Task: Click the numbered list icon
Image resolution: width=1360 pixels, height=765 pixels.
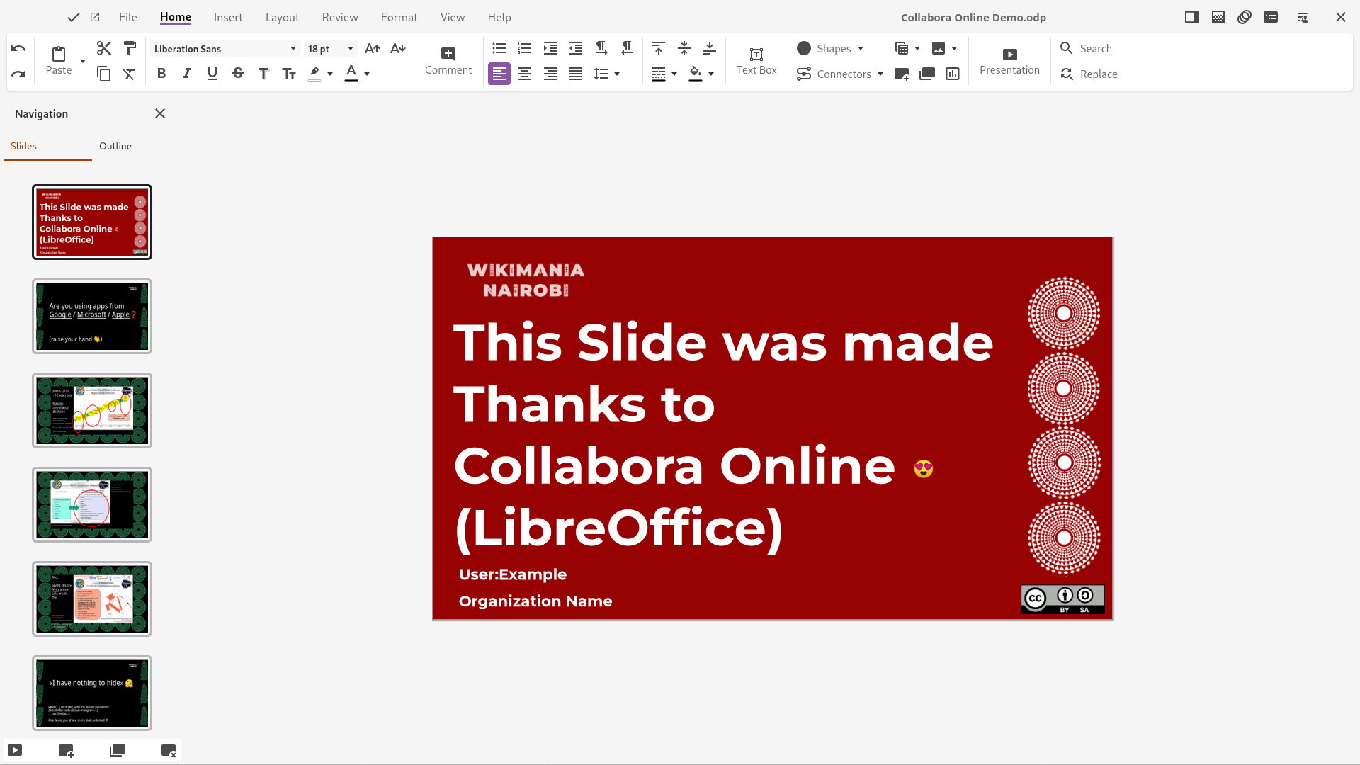Action: [525, 48]
